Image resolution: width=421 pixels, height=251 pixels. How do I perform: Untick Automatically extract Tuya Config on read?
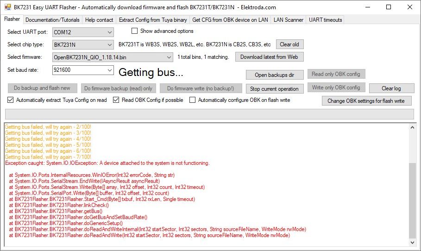11,100
